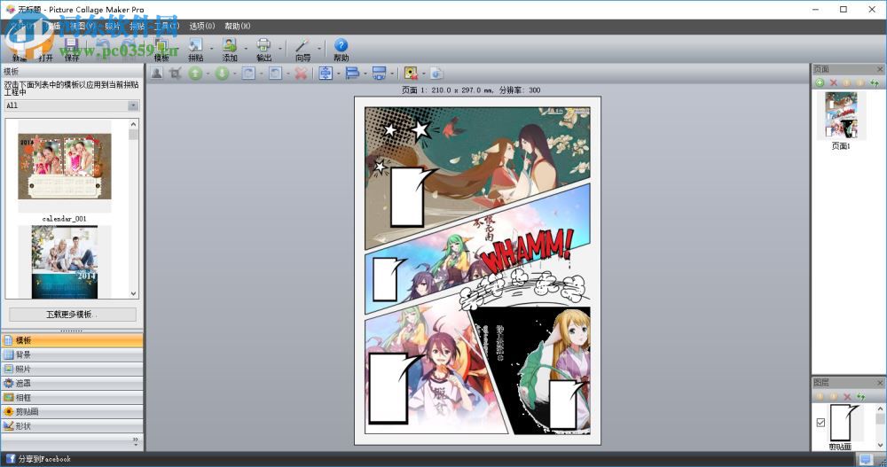Delete page with red X in Pages panel
This screenshot has width=887, height=467.
pos(833,82)
